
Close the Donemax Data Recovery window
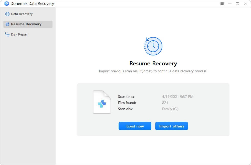[x=245, y=4]
